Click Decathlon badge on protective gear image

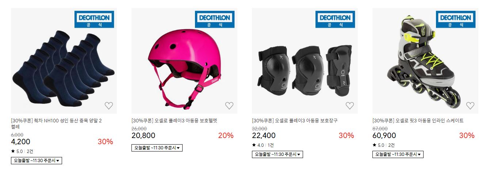(x=335, y=19)
